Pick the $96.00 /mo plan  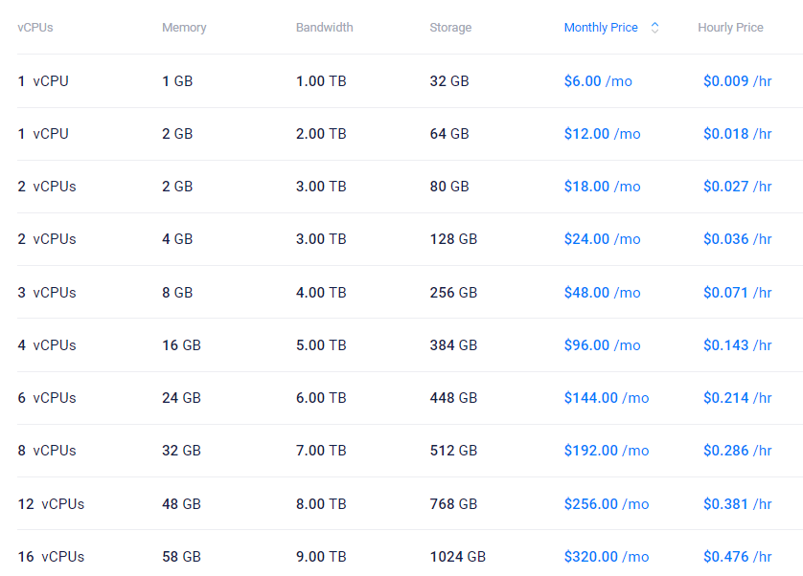(602, 345)
